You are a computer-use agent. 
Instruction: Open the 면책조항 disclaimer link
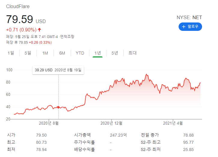[x=67, y=37]
